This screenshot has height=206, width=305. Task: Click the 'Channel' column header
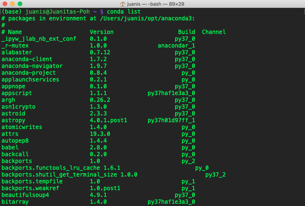(x=214, y=32)
